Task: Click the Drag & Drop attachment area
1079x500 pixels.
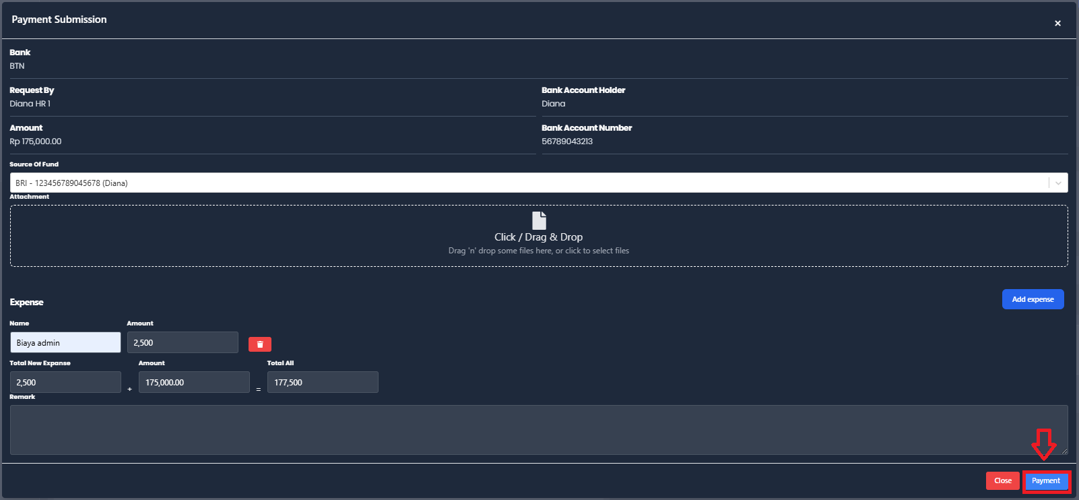Action: [539, 236]
